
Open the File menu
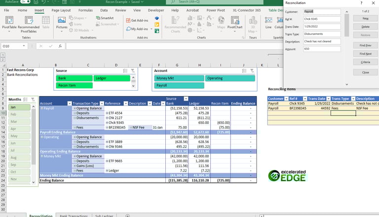(x=6, y=10)
